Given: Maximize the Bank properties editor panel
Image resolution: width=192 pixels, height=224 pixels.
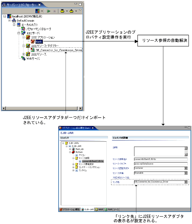Looking at the screenshot, I should [x=189, y=128].
